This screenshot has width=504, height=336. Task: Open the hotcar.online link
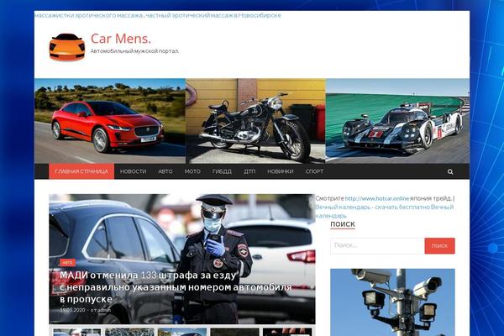(377, 198)
